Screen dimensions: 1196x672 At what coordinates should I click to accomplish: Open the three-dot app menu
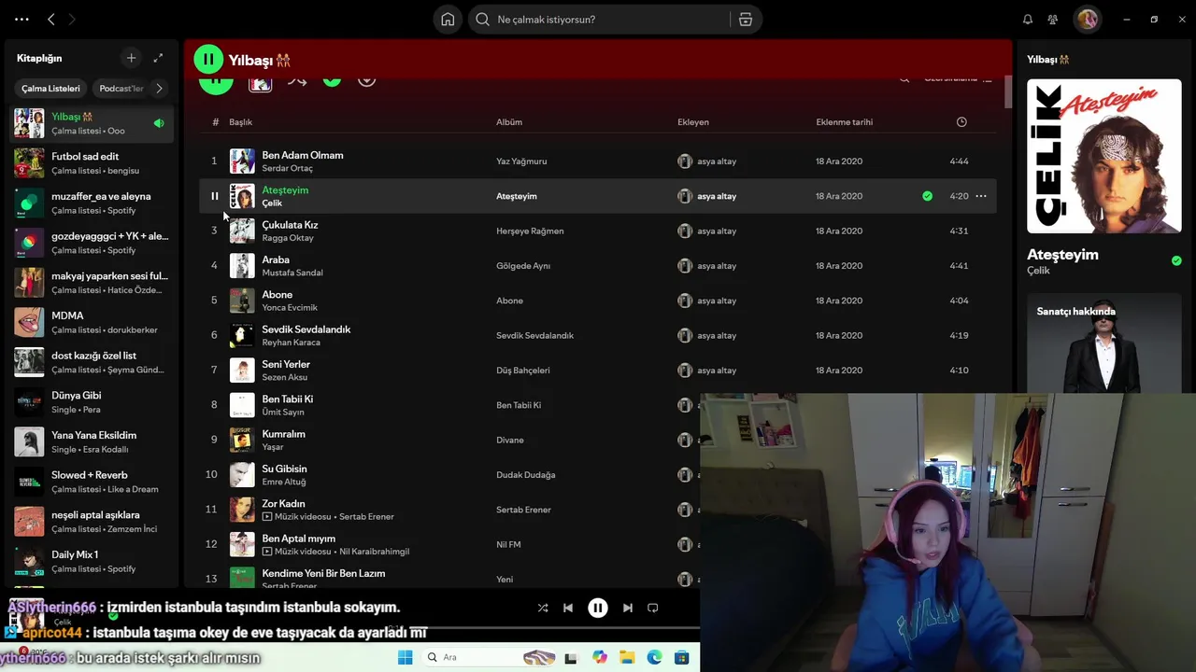(x=22, y=19)
